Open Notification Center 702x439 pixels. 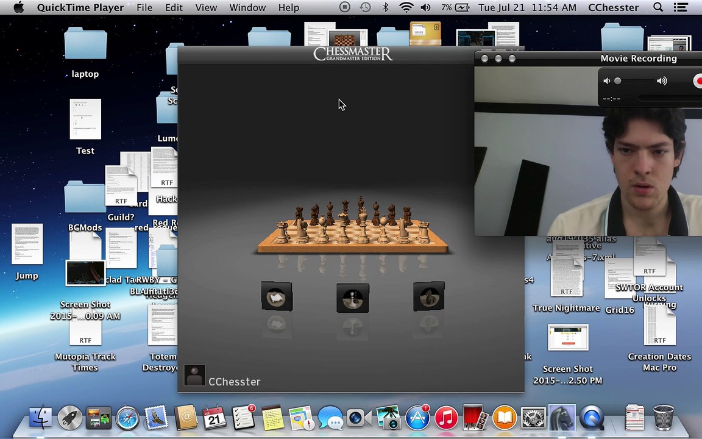[681, 7]
